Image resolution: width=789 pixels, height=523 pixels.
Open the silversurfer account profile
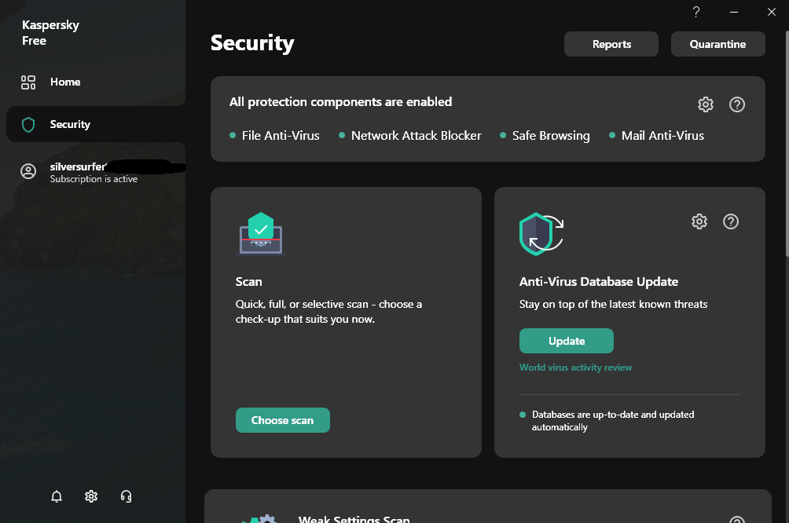pos(79,171)
